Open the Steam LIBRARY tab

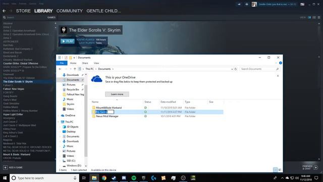[x=43, y=11]
